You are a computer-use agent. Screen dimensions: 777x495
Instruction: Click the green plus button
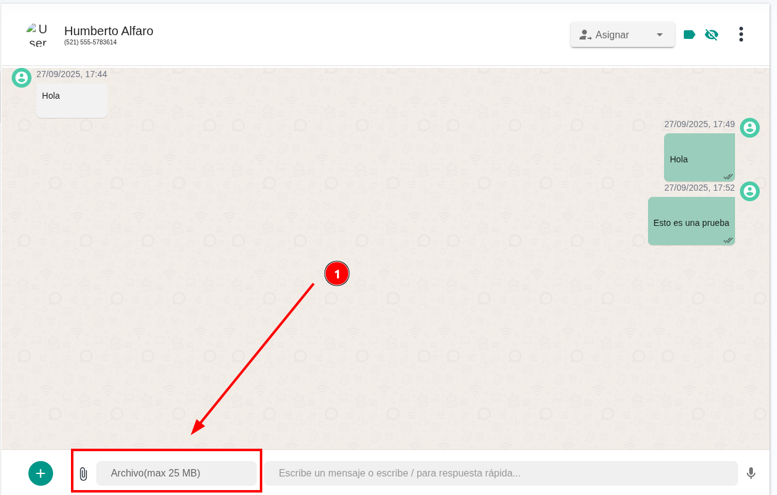41,473
